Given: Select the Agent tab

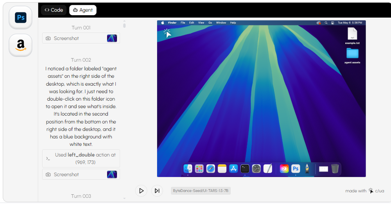Looking at the screenshot, I should [x=83, y=10].
